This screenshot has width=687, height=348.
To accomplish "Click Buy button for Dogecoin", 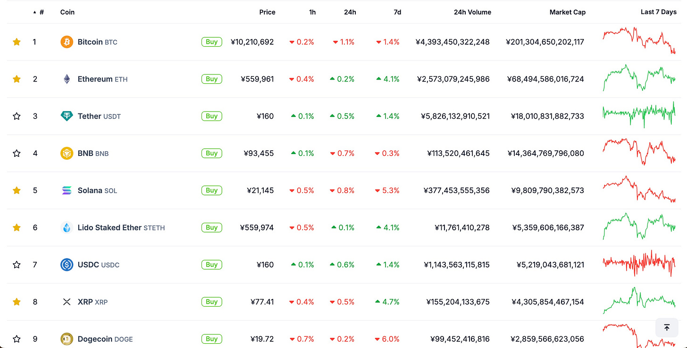I will point(212,339).
